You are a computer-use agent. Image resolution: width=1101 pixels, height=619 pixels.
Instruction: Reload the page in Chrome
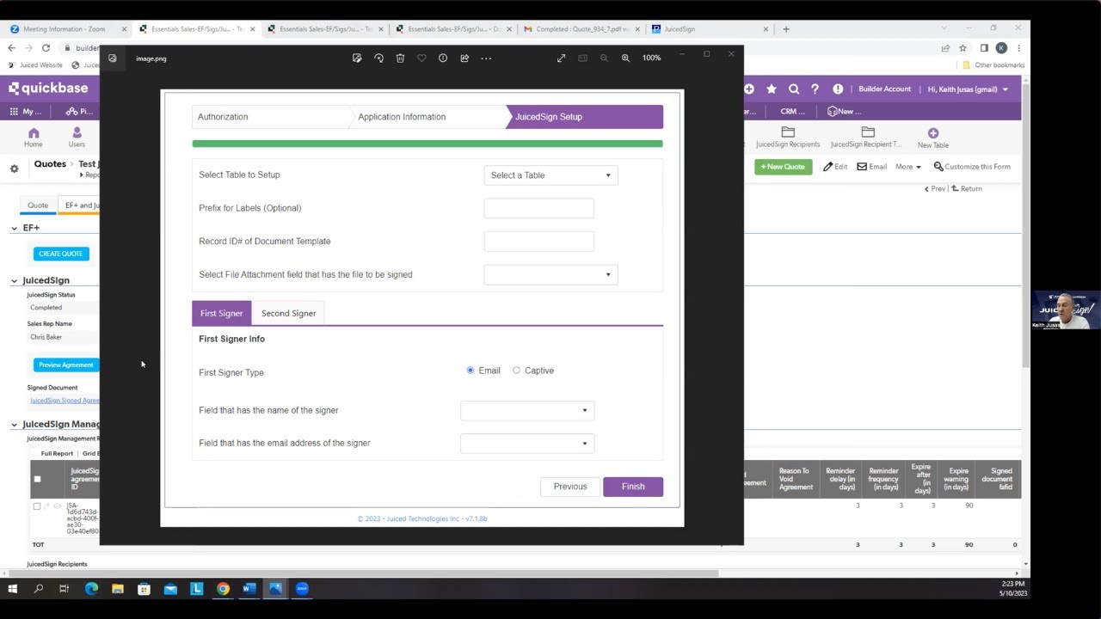point(46,48)
